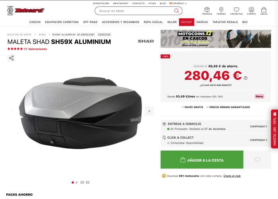This screenshot has width=278, height=199.
Task: Open the Cesta shopping bag icon
Action: click(264, 10)
